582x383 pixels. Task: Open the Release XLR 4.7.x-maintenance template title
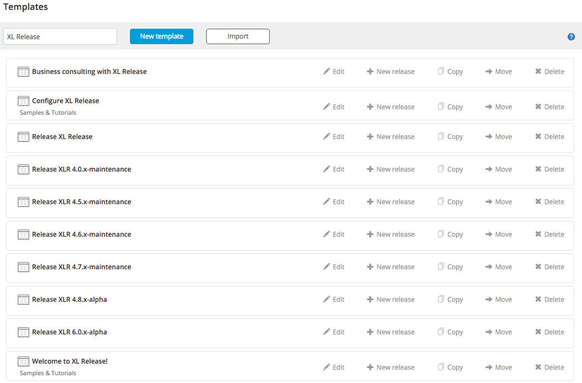pyautogui.click(x=82, y=267)
